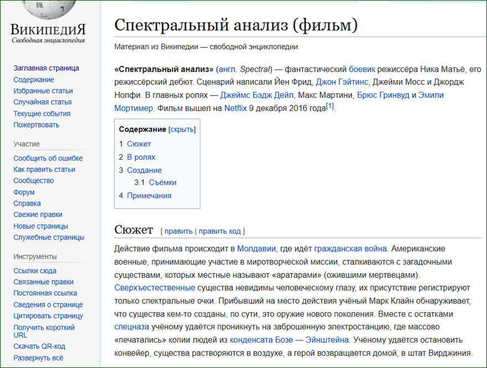Click править next to Сюжет heading

[x=178, y=231]
